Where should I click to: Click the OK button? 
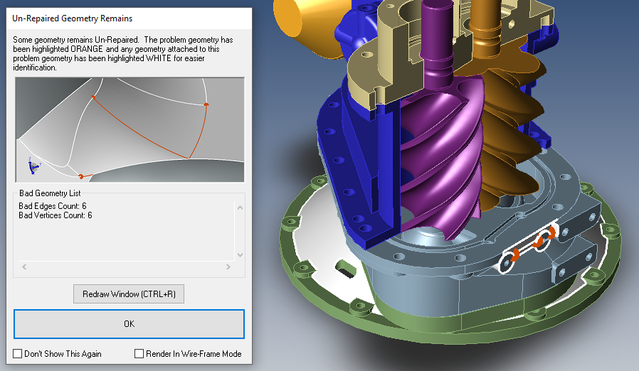coord(129,324)
